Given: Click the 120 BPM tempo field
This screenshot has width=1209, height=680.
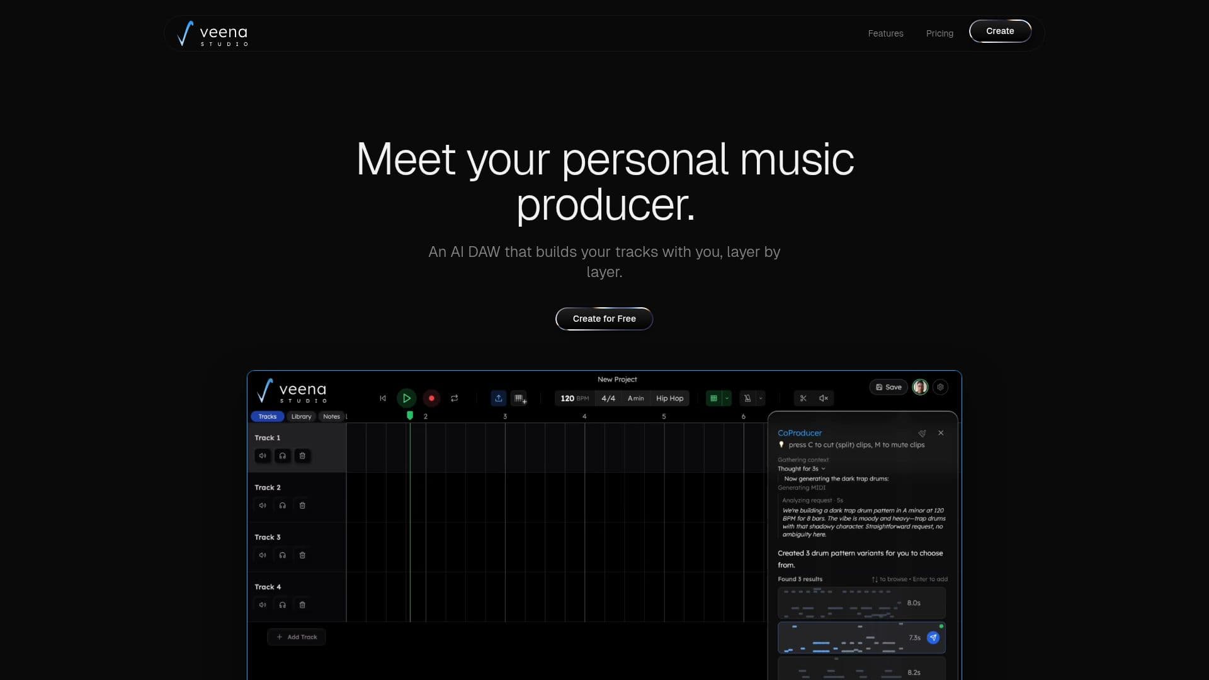Looking at the screenshot, I should [574, 399].
